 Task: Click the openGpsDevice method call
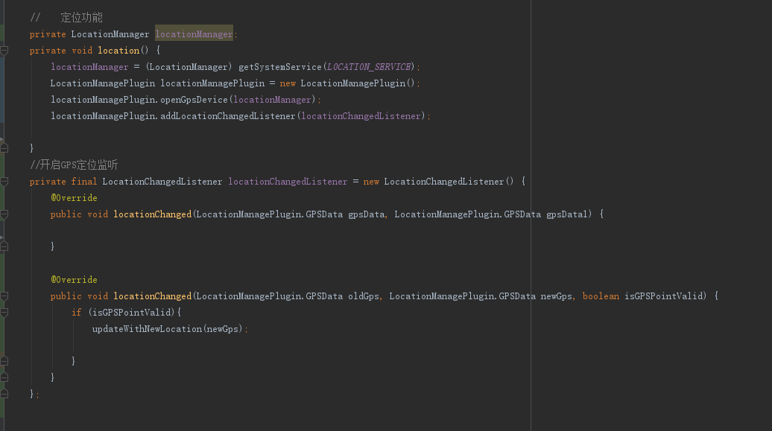point(194,100)
